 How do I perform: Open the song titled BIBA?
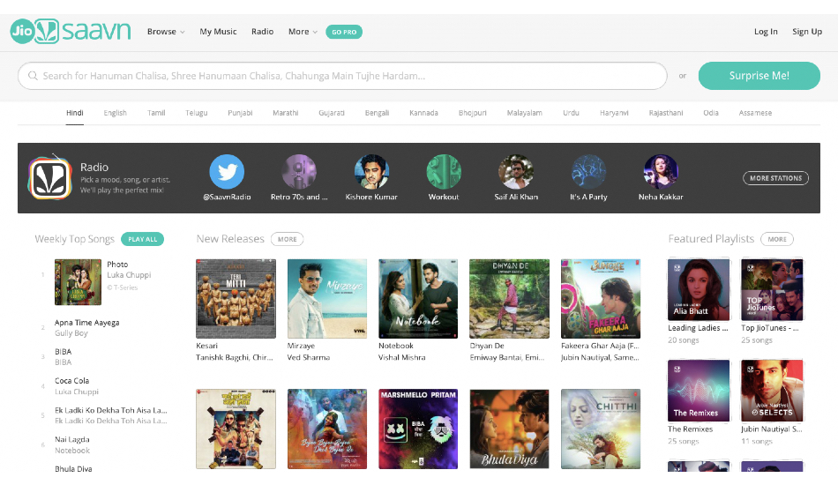[63, 352]
